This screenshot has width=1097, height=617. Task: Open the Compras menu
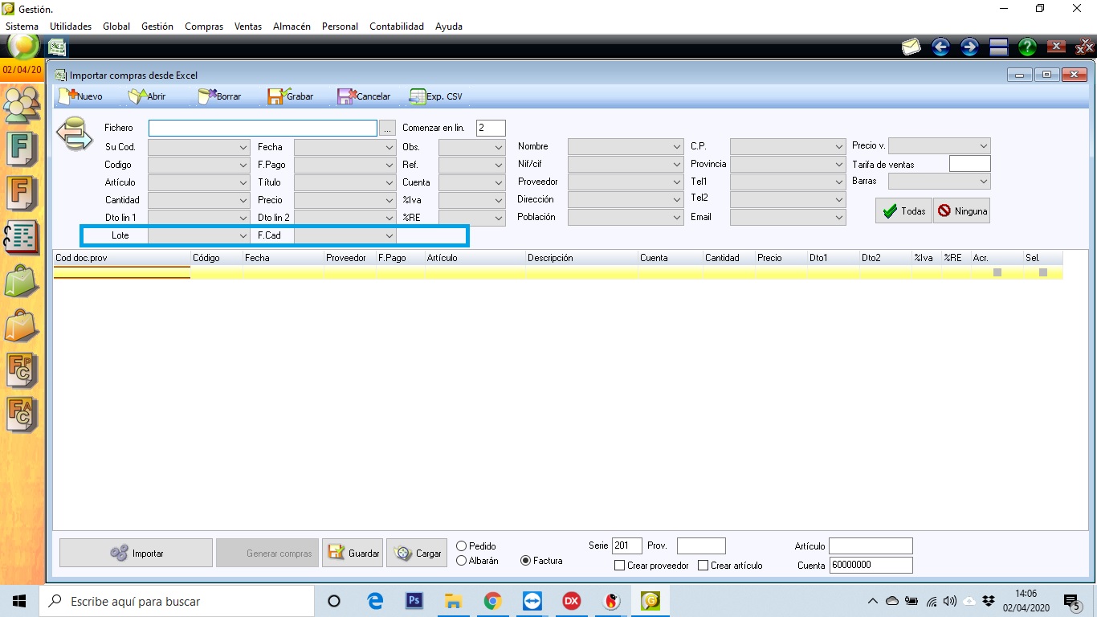point(204,27)
